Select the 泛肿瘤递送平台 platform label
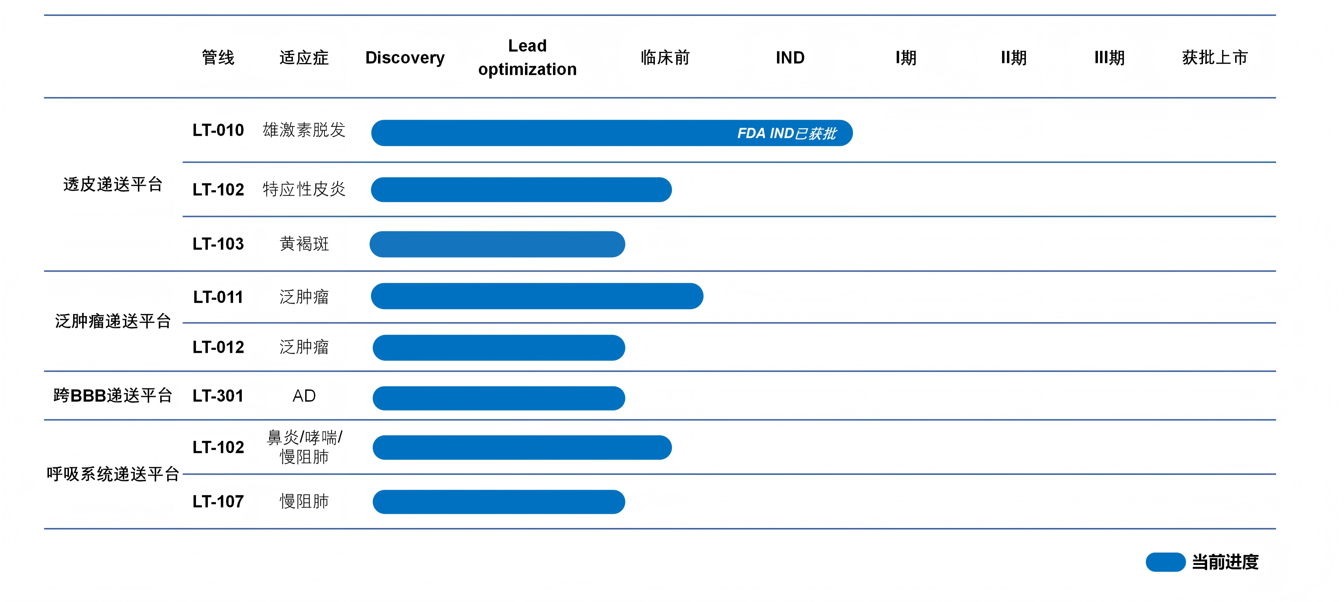The image size is (1344, 602). point(113,321)
